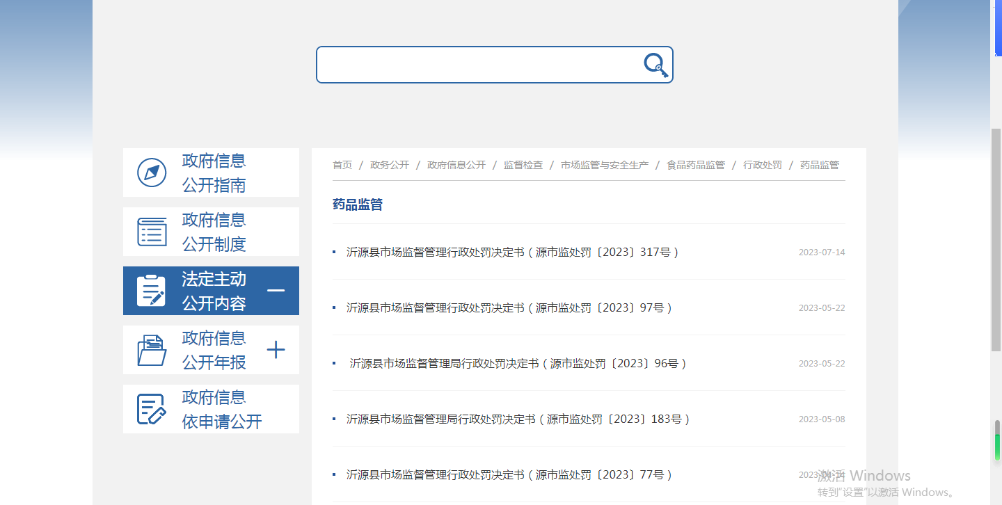The width and height of the screenshot is (1002, 505).
Task: Open 市场监管与安全生产 breadcrumb link
Action: [605, 165]
